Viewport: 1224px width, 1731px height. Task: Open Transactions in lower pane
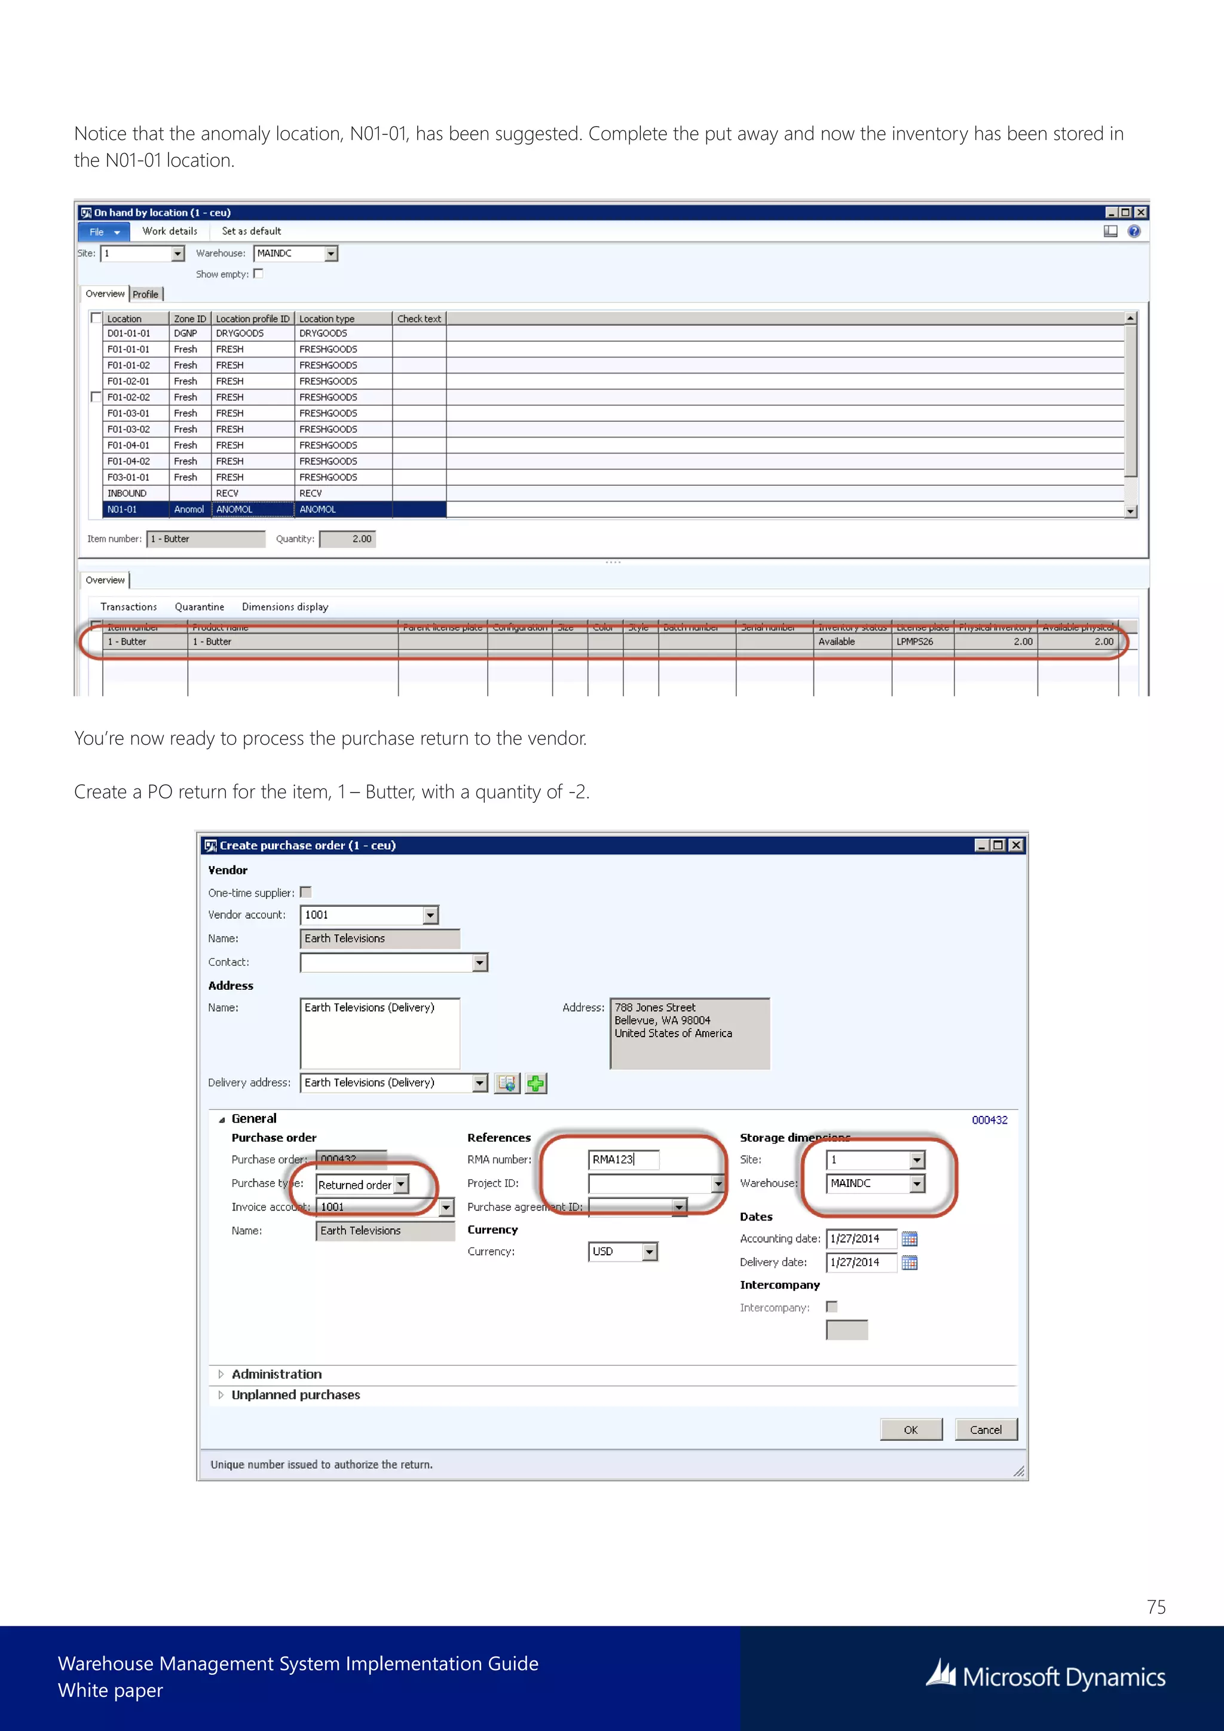pyautogui.click(x=129, y=607)
